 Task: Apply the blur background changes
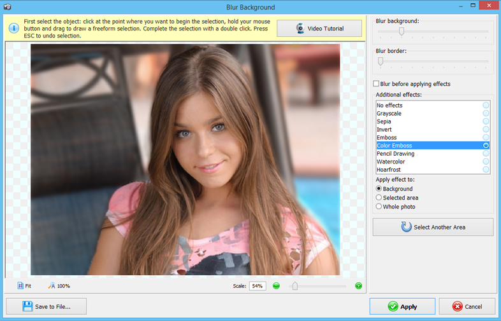(x=402, y=306)
